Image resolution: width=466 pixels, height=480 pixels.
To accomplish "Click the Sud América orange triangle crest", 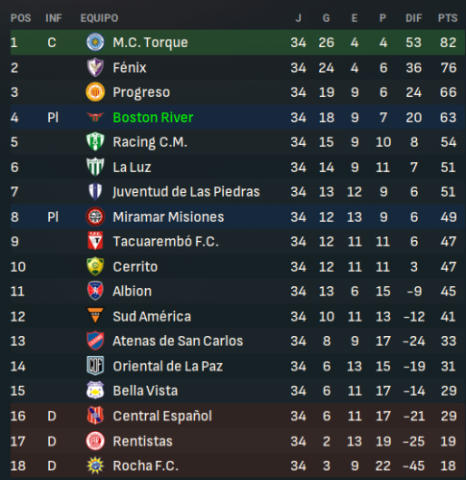I will 95,316.
